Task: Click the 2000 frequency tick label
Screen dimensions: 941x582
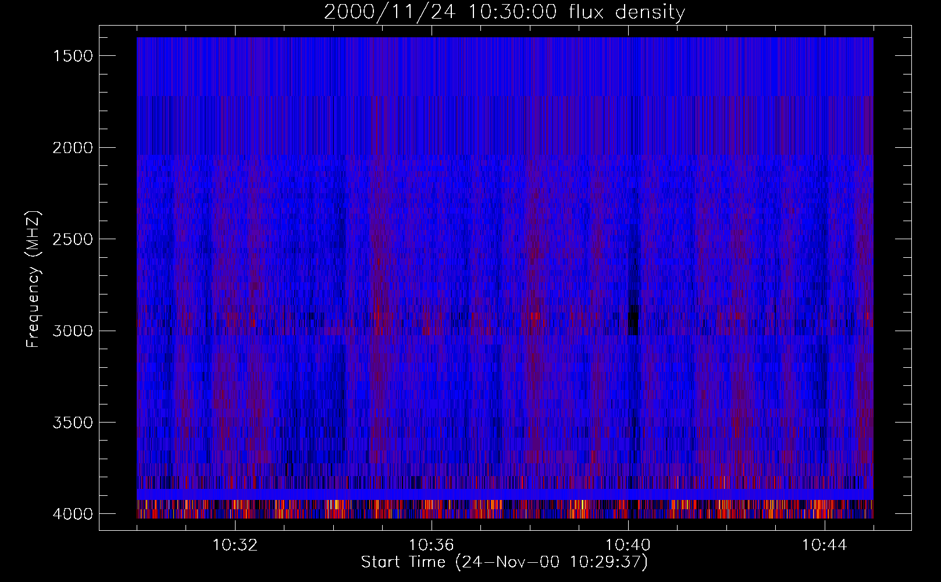Action: tap(73, 148)
